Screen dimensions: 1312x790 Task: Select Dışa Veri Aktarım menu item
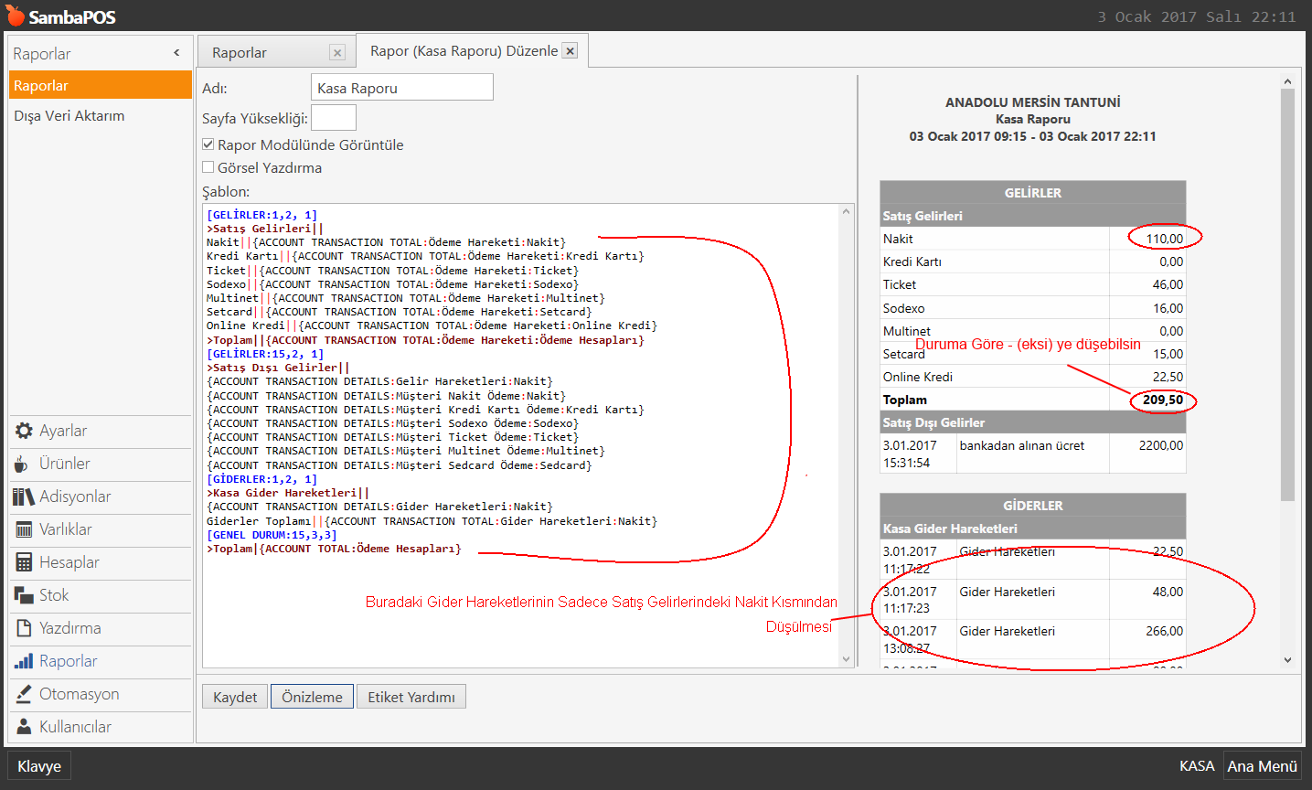(69, 116)
